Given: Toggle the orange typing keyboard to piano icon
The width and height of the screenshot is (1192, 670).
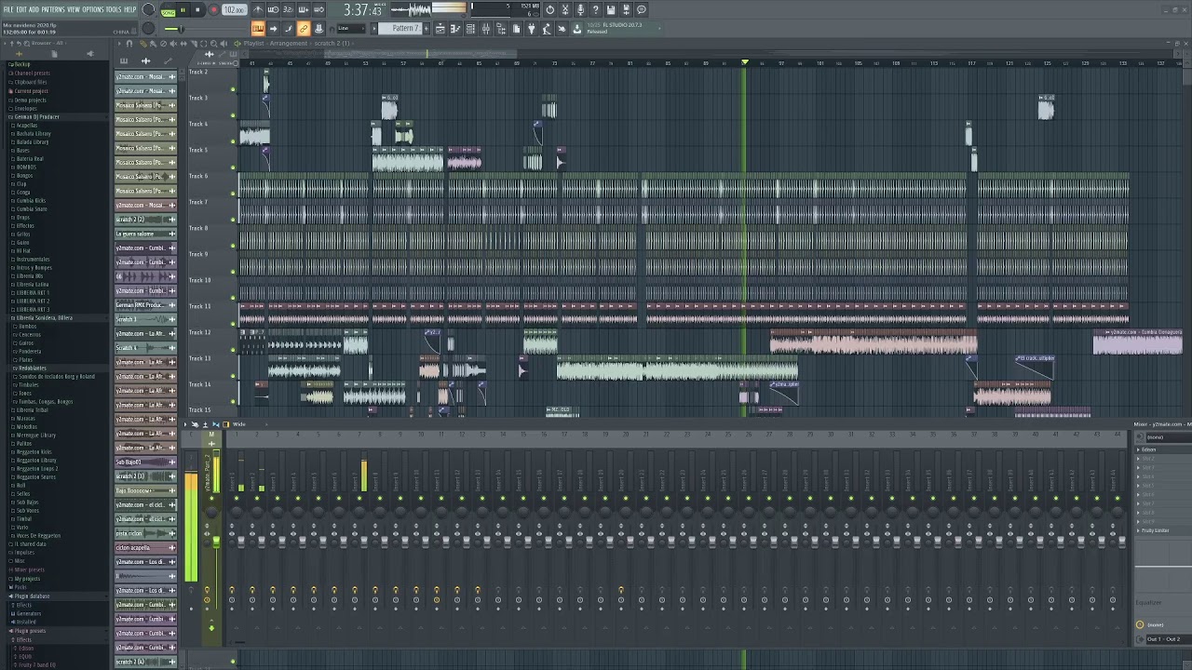Looking at the screenshot, I should point(257,29).
